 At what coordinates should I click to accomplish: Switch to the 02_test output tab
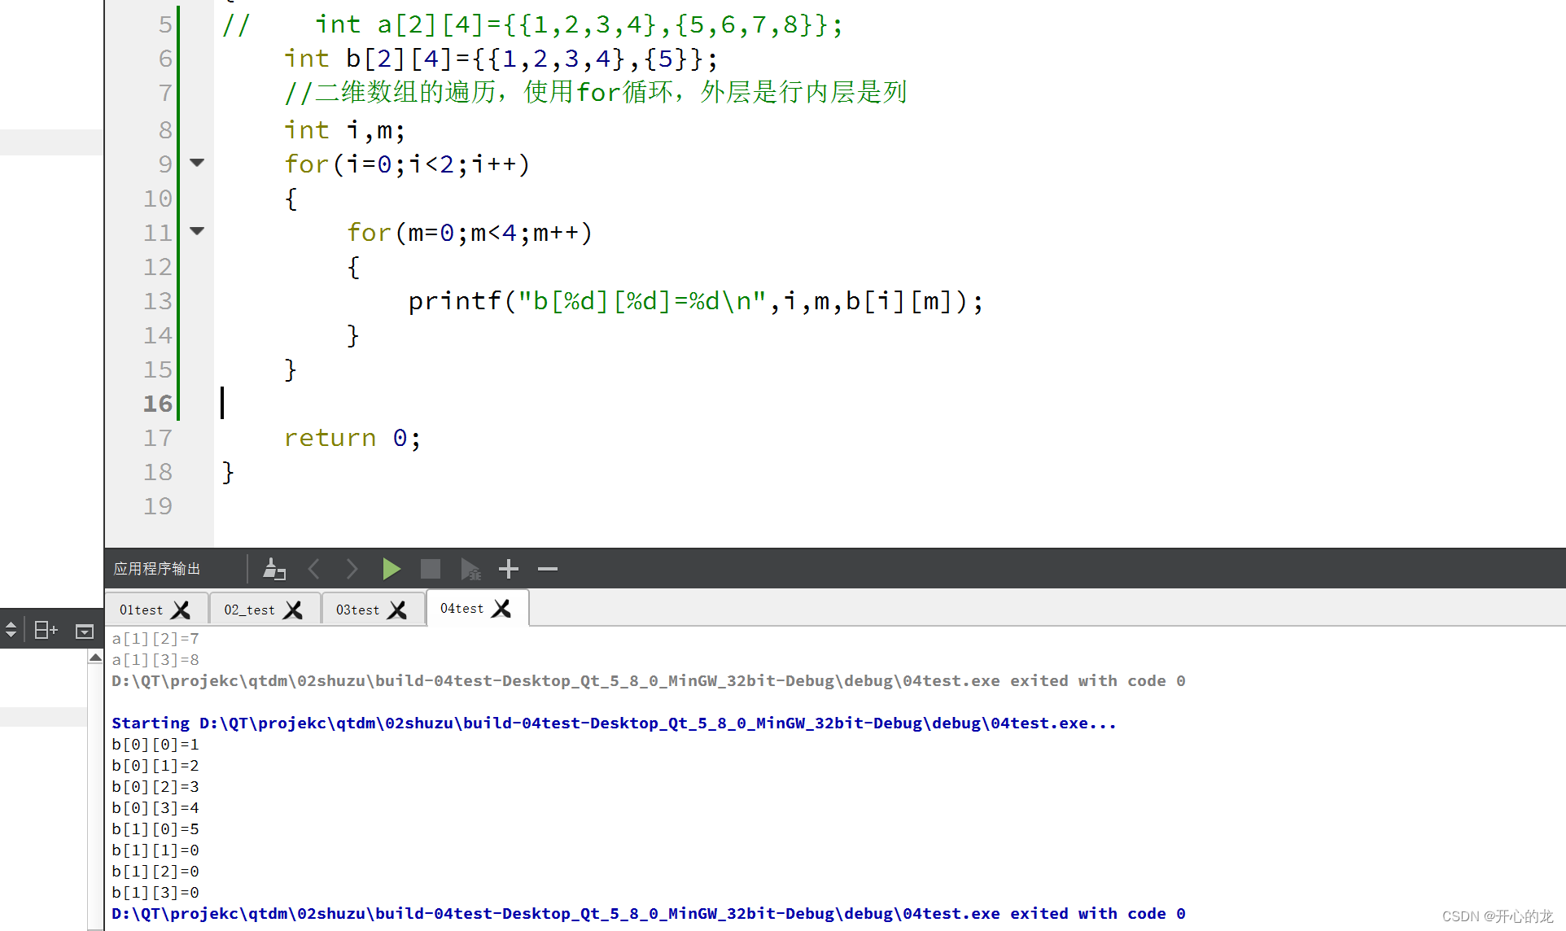[x=249, y=610]
